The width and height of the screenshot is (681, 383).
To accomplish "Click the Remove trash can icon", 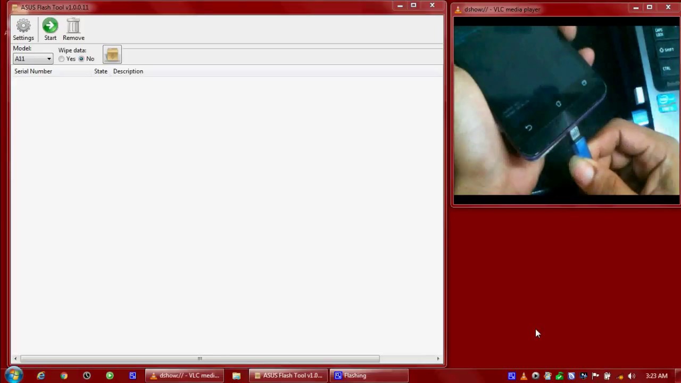I will coord(73,30).
